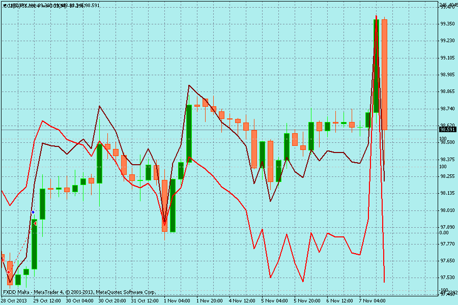Screen dimensions: 458x305
Task: Click the 28 Oct 2013 date label
Action: coord(13,300)
